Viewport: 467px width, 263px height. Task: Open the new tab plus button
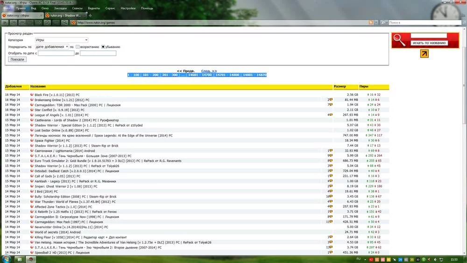[x=91, y=15]
